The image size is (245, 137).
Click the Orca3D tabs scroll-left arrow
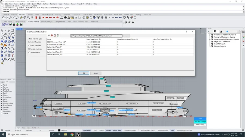pos(238,31)
